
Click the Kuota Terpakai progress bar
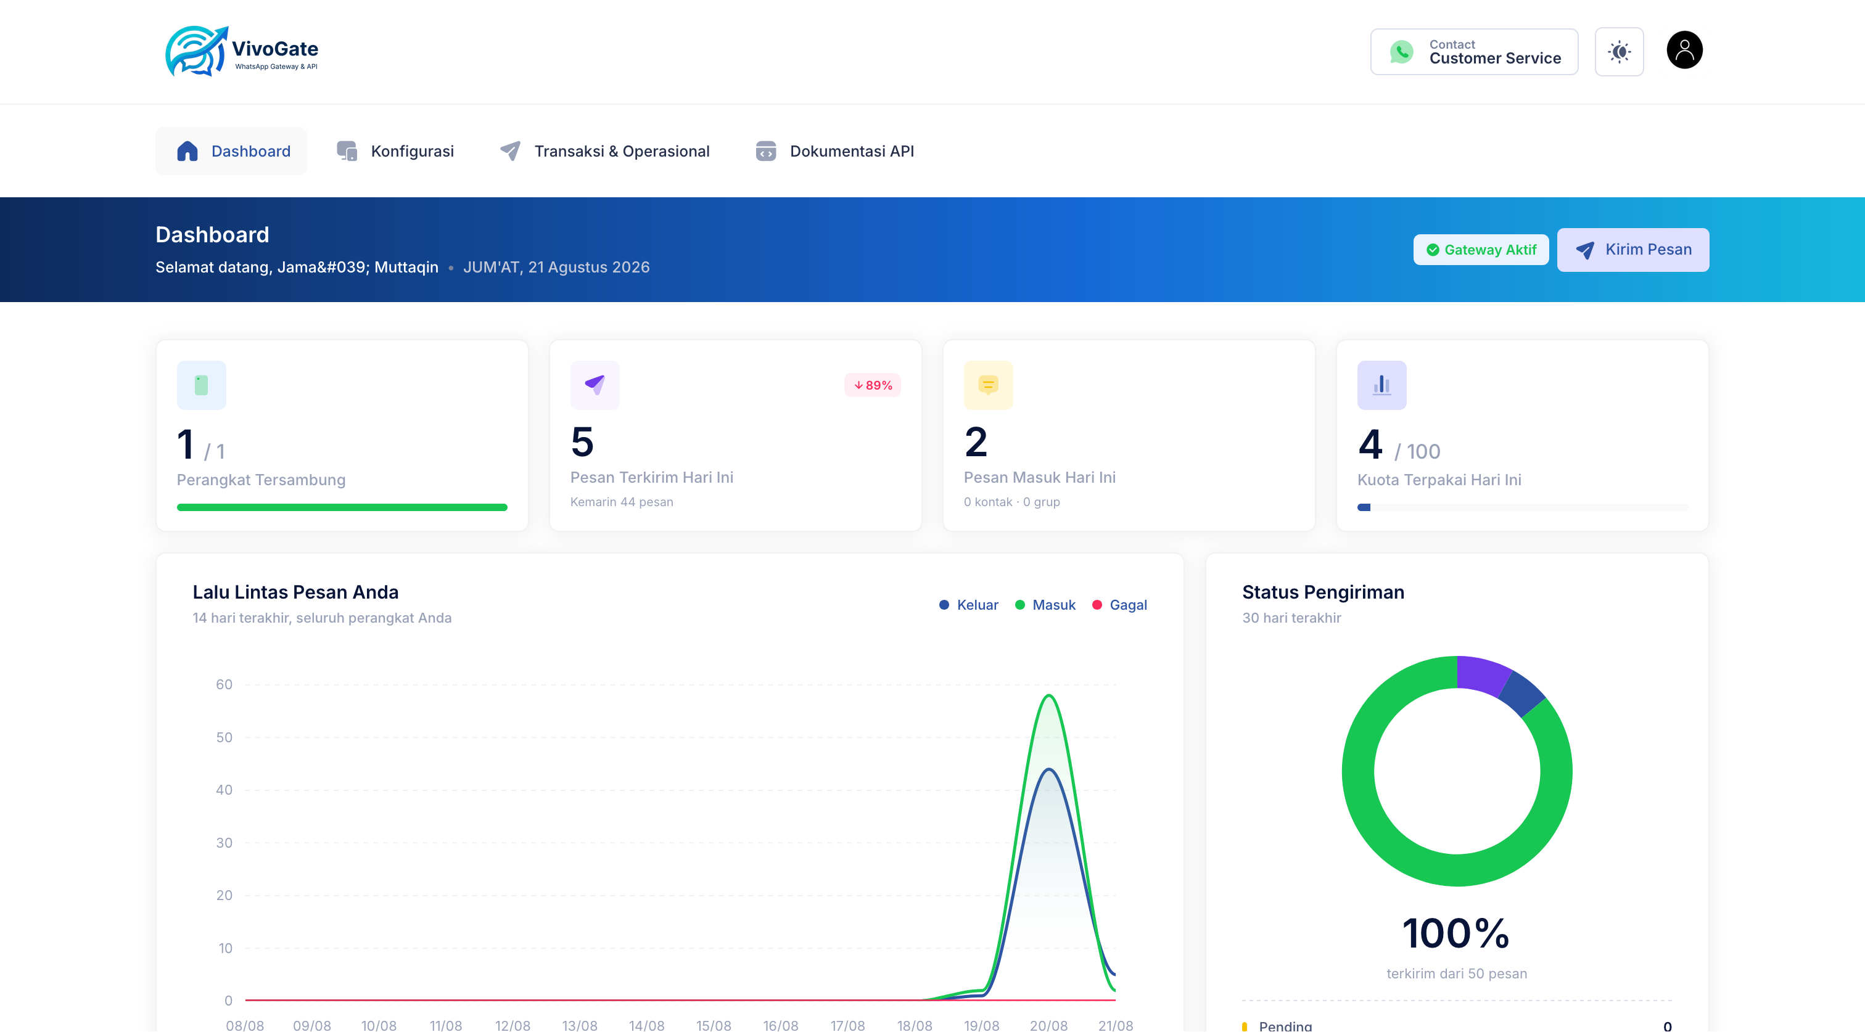(x=1523, y=507)
